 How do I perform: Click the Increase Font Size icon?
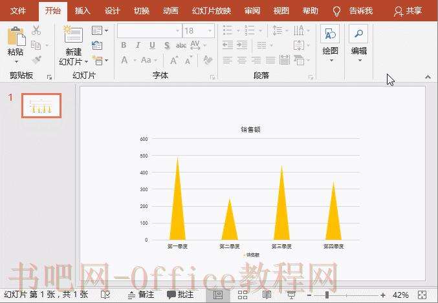[174, 60]
